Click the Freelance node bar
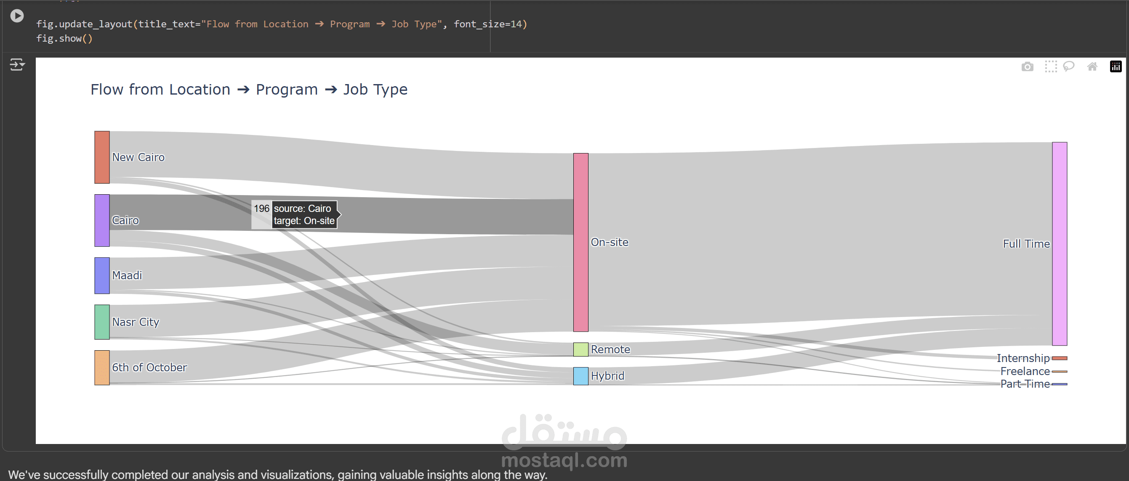 (x=1059, y=371)
